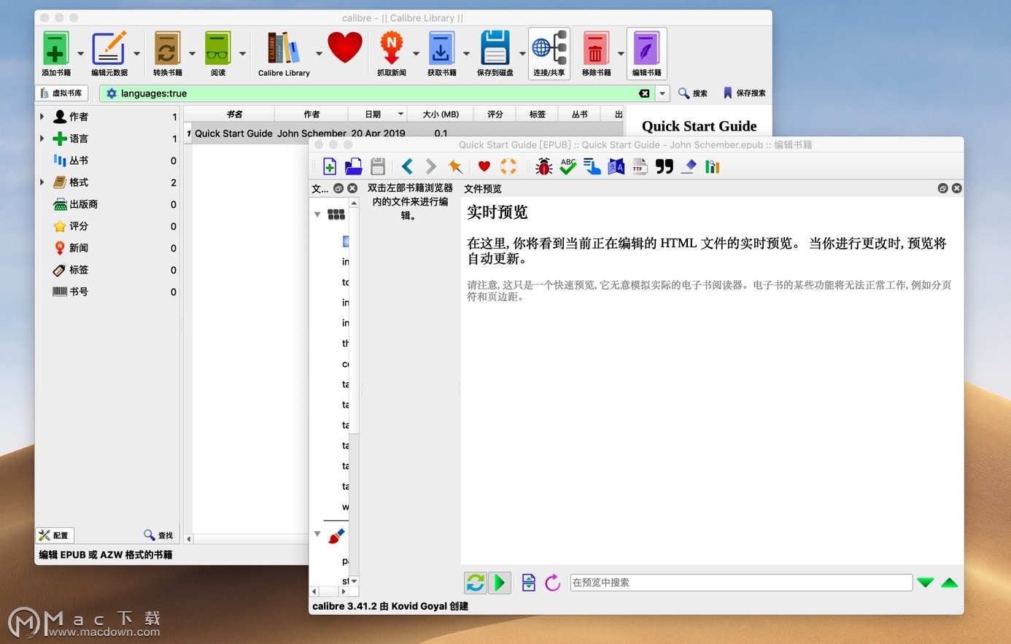The height and width of the screenshot is (644, 1011).
Task: Sort by 评分 column header
Action: click(x=495, y=114)
